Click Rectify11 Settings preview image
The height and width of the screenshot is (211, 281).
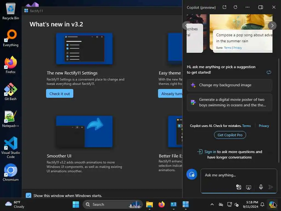tap(84, 49)
